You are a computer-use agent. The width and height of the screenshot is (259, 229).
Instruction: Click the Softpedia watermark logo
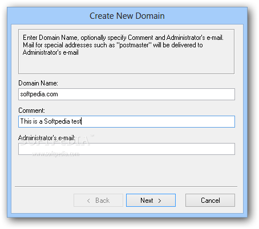coord(57,141)
